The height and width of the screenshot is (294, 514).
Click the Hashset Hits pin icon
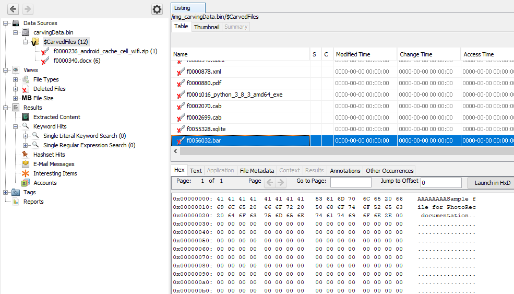25,155
